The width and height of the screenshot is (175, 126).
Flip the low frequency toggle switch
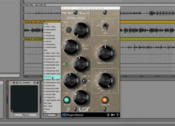pos(84,81)
